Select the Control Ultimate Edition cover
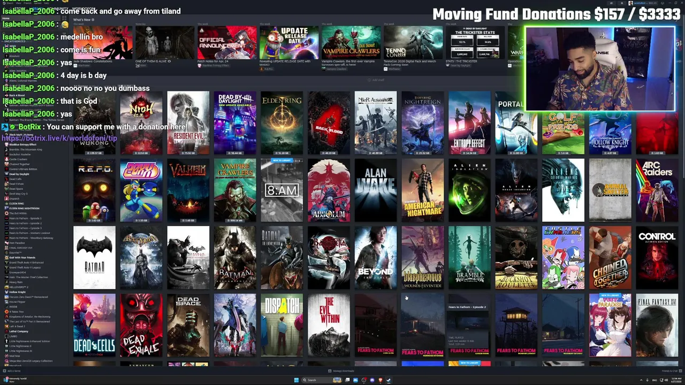685x385 pixels. tap(657, 258)
